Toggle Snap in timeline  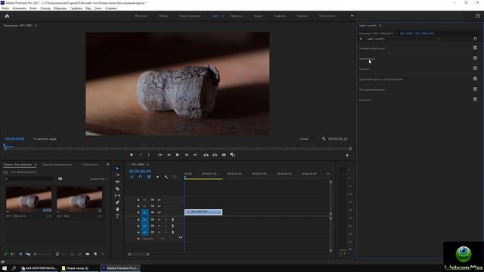click(x=140, y=177)
